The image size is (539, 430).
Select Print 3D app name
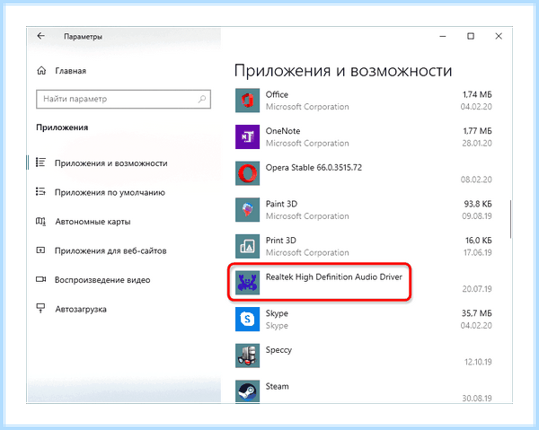coord(280,240)
